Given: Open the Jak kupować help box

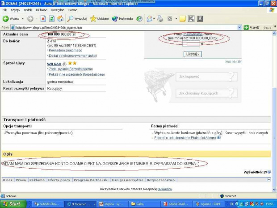Looking at the screenshot, I should pos(206,76).
